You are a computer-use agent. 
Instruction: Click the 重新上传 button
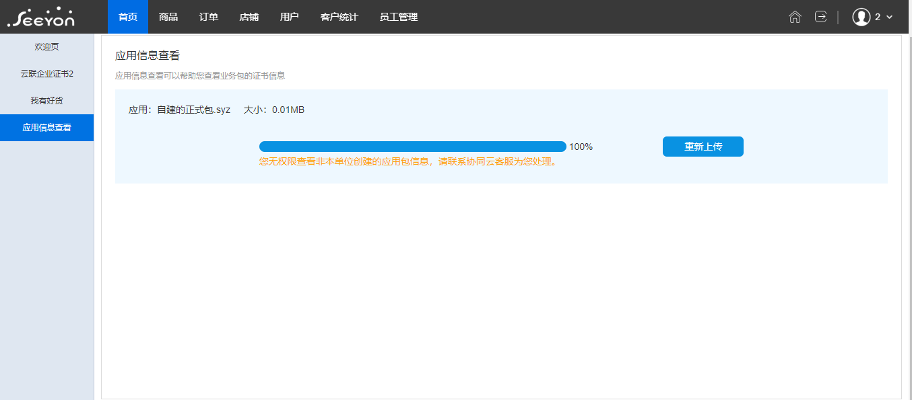tap(703, 147)
